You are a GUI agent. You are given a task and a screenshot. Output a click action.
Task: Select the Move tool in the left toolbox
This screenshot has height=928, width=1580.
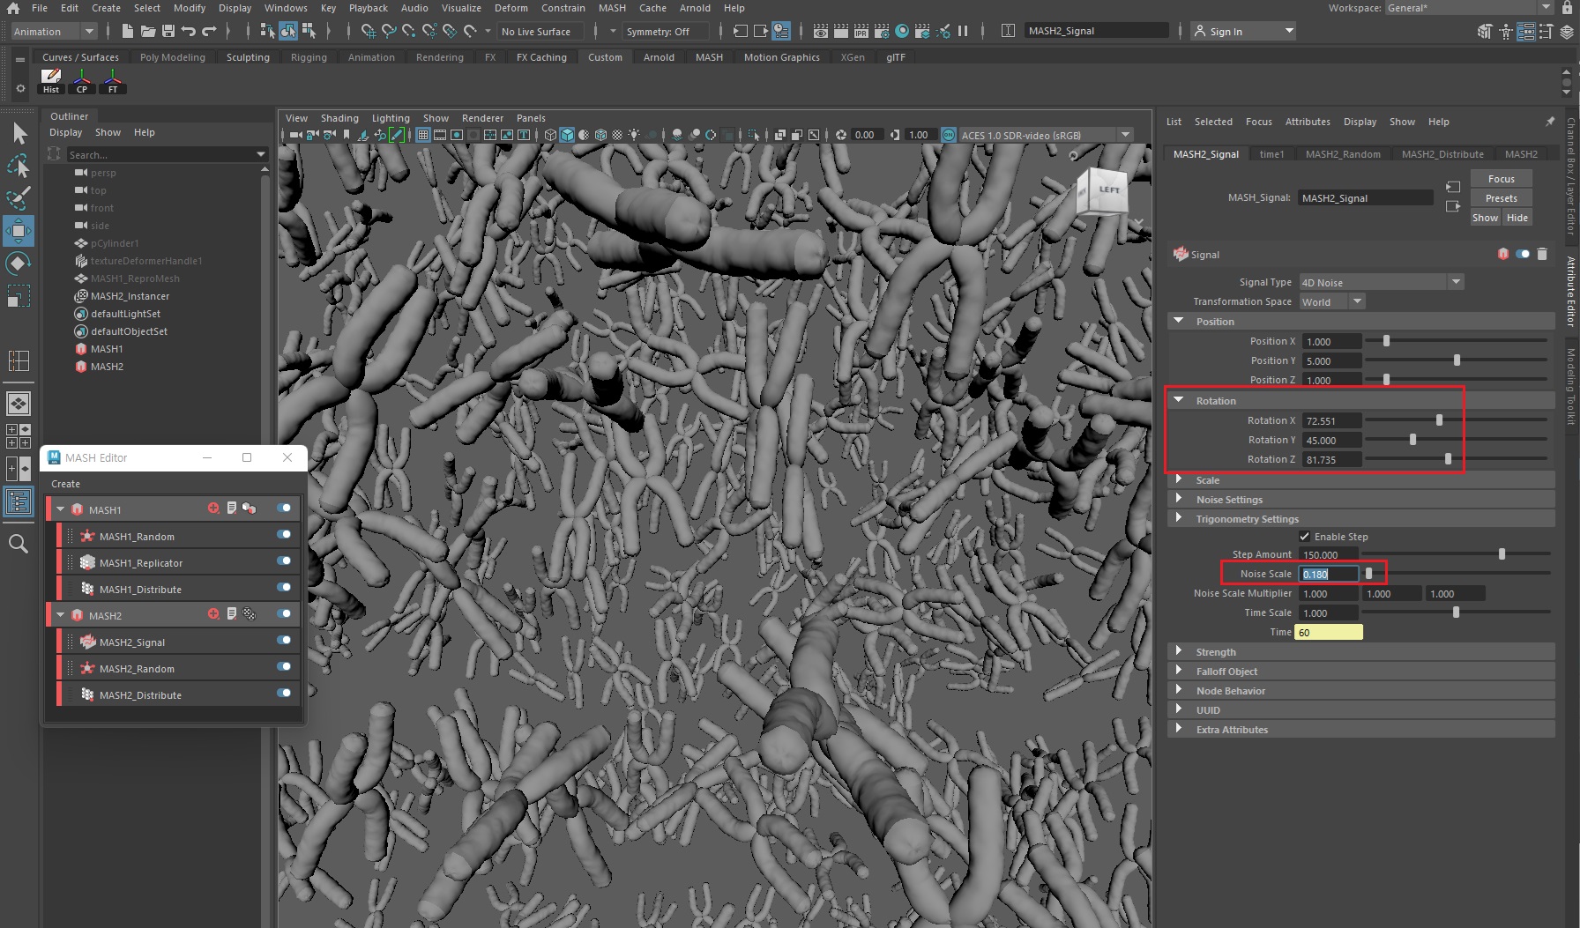[x=19, y=231]
